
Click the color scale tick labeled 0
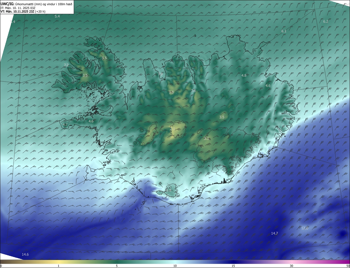point(1,266)
